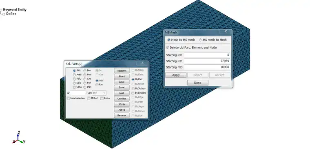Open the Type dropdown showing any

click(99, 93)
